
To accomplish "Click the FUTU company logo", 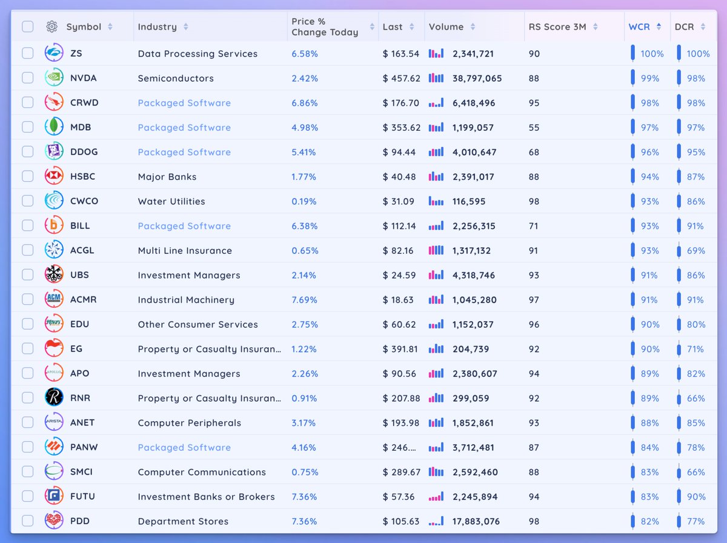I will tap(54, 496).
